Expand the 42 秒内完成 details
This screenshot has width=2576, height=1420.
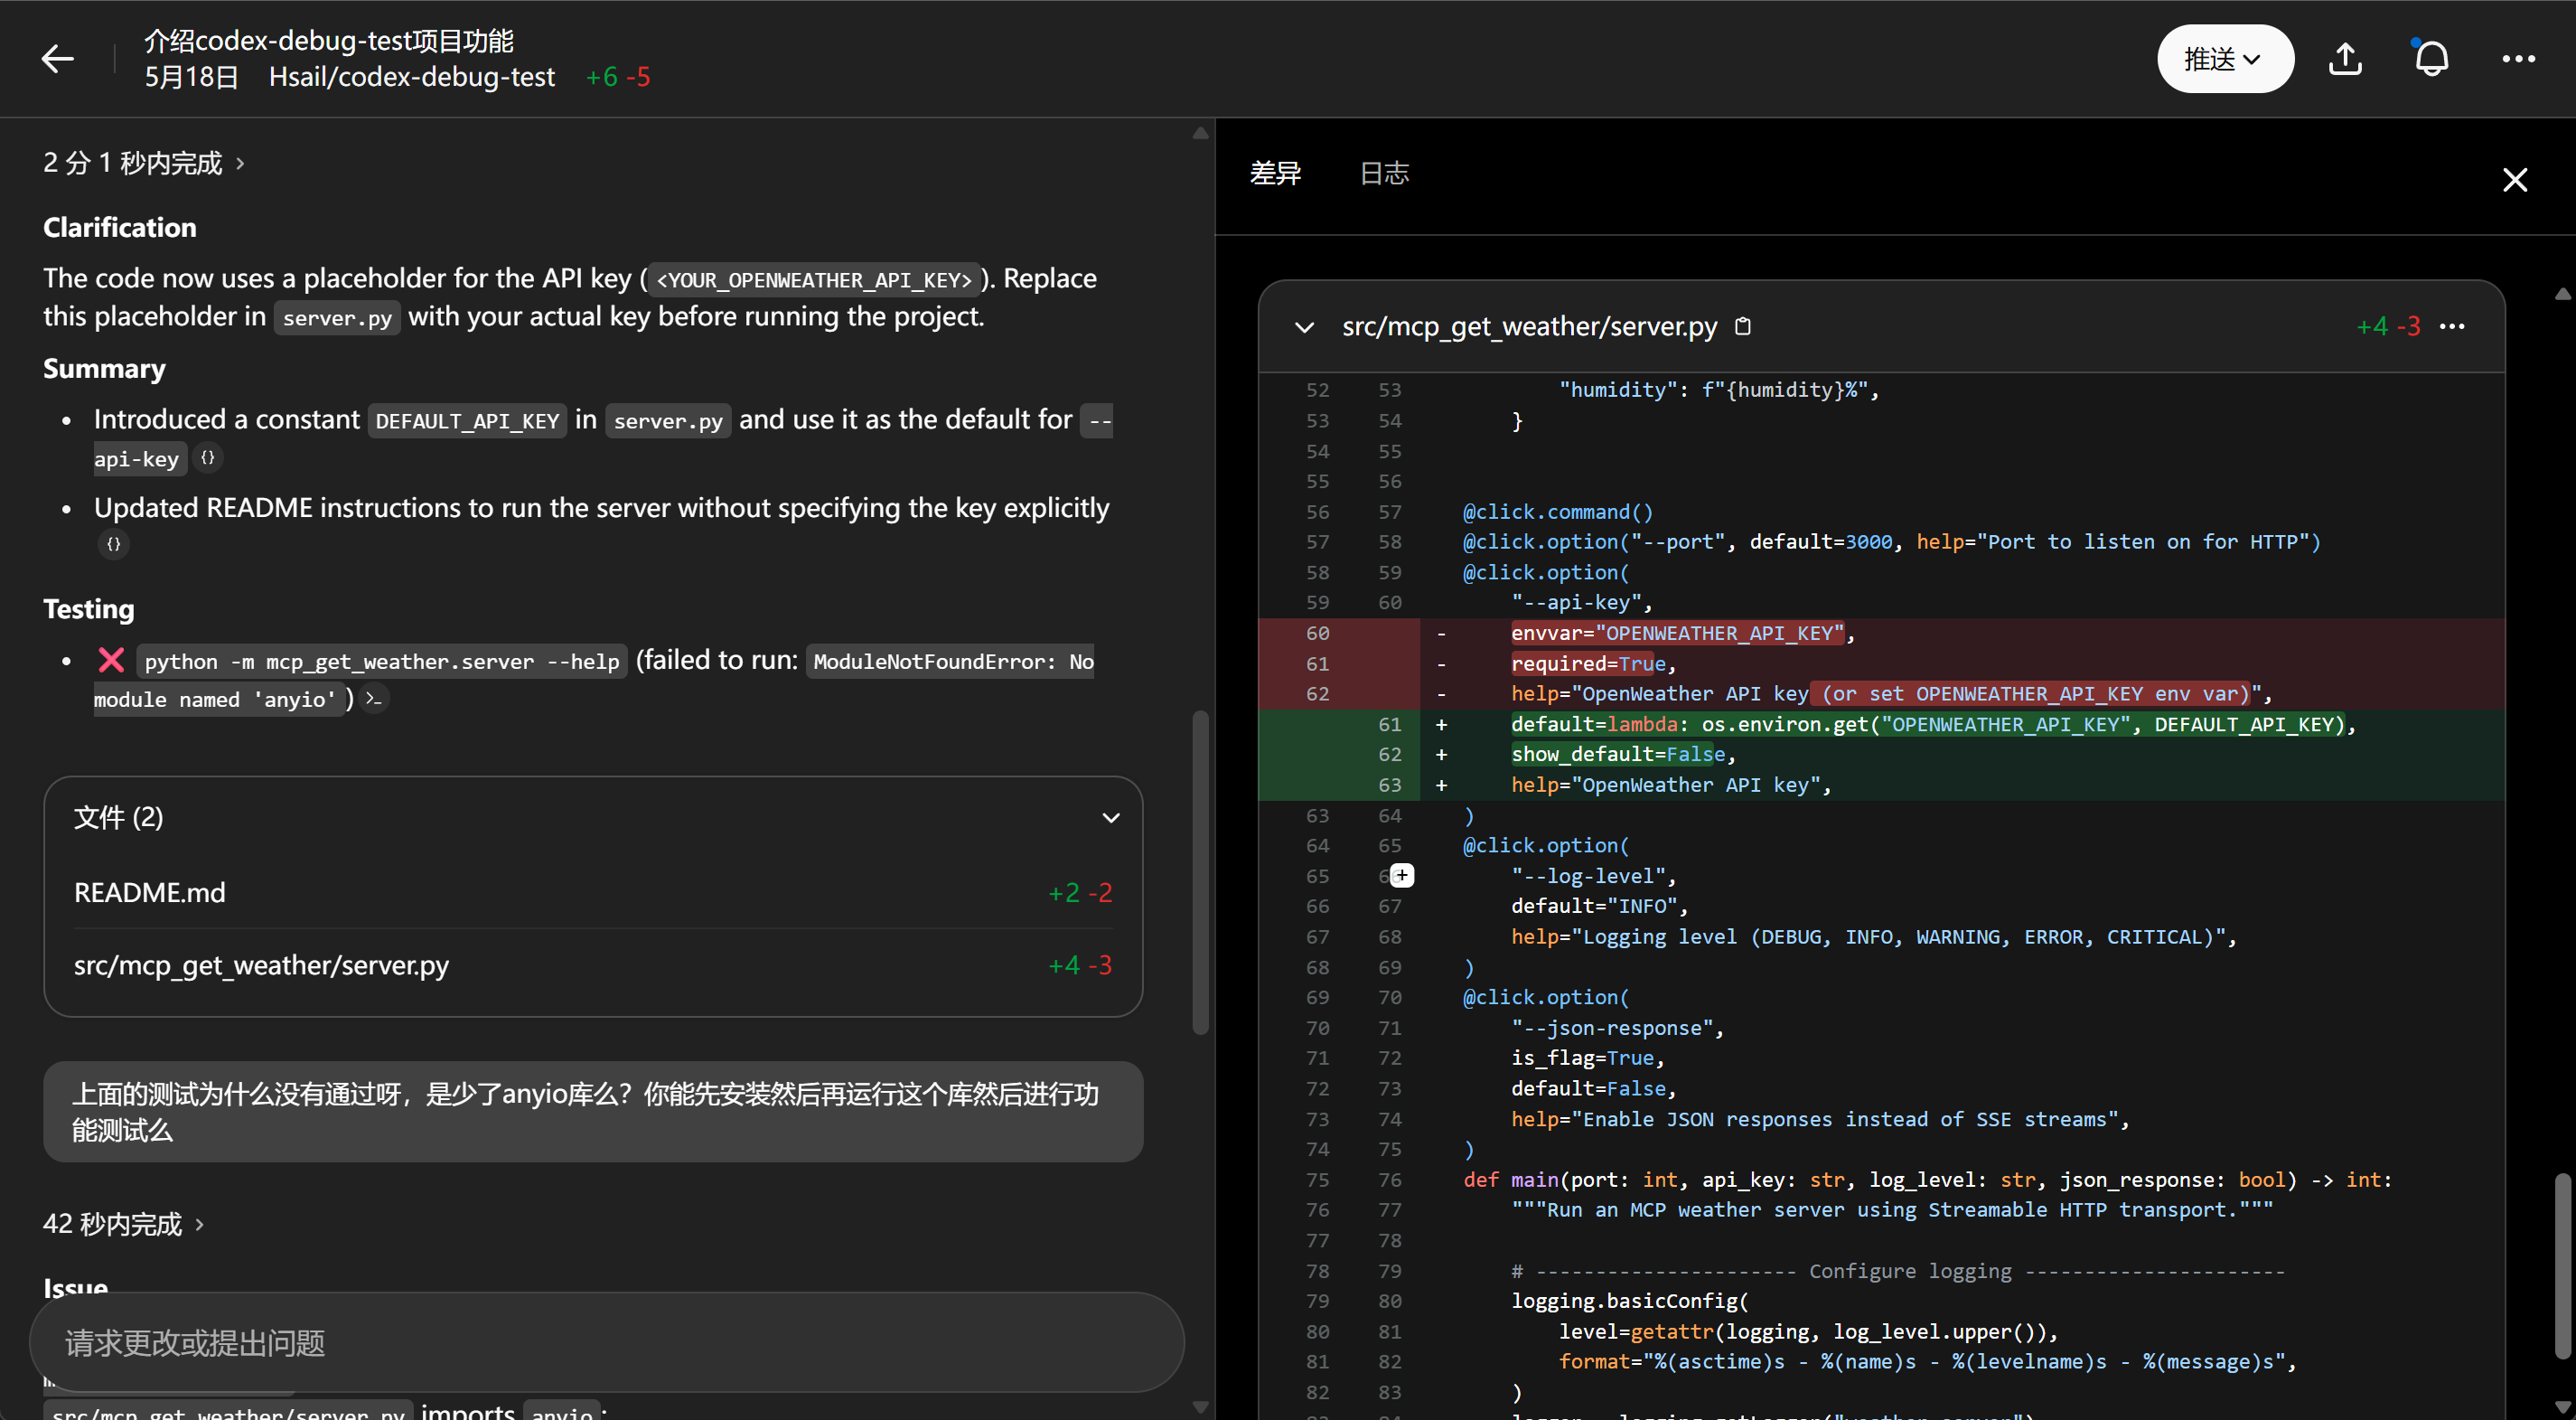123,1224
